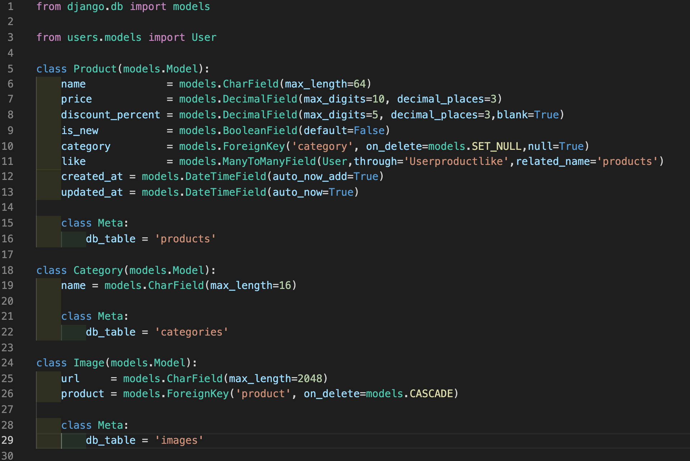The width and height of the screenshot is (690, 461).
Task: Place cursor on the ManyToManyField word
Action: (269, 162)
